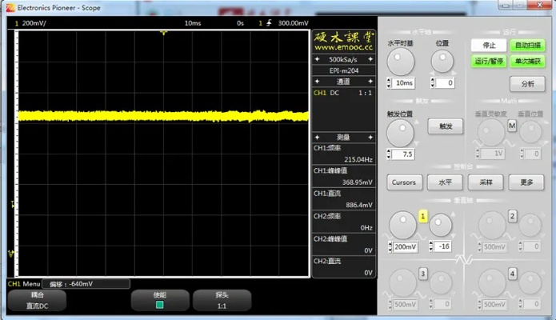Click channel 1 vertical sensitivity knob
Screen dimensions: 556x320
coord(401,226)
